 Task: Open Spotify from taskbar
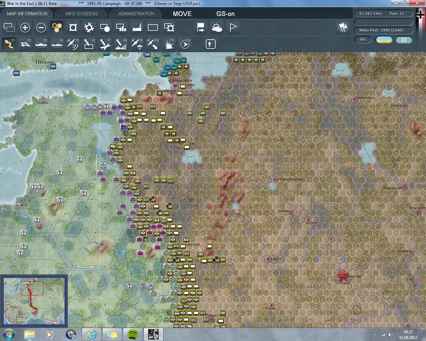(132, 334)
